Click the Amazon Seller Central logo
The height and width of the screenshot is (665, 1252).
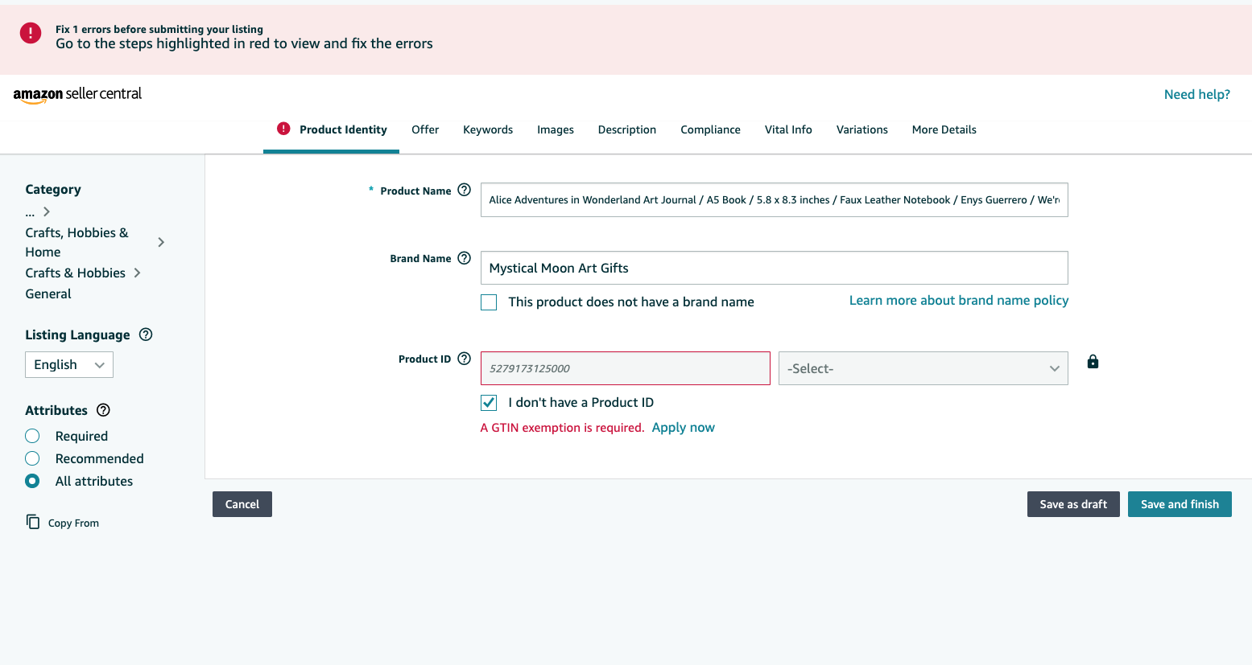77,94
